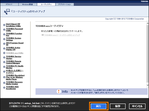Open TOSHIBA Password Utility link
The image size is (149, 111).
[x=14, y=30]
